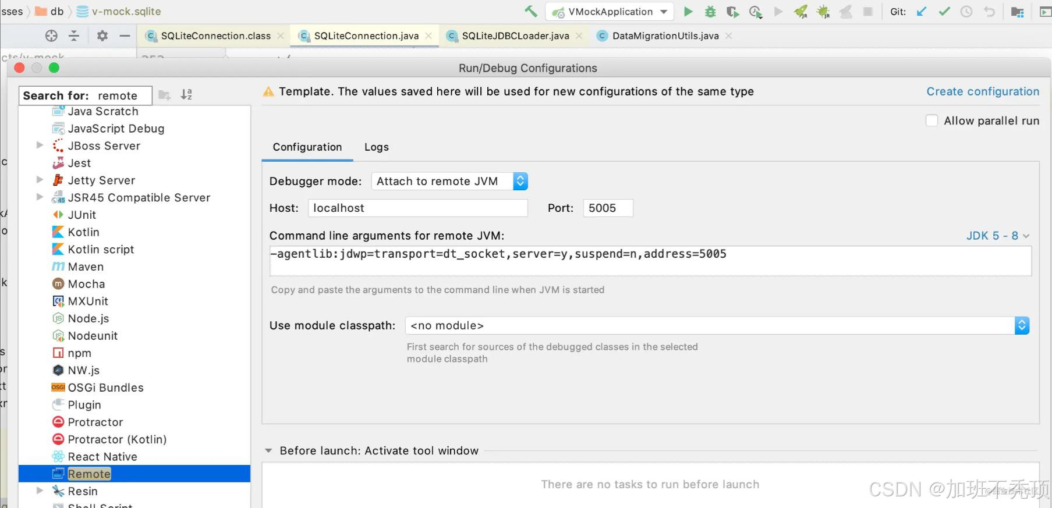Click the locate target crosshair icon
Viewport: 1052px width, 508px height.
51,35
